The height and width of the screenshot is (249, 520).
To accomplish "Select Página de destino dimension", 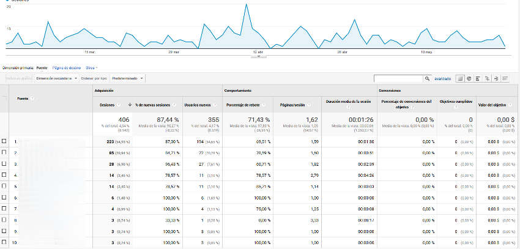I will [x=67, y=68].
